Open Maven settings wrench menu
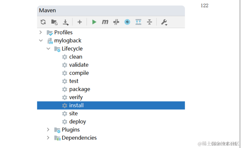The height and width of the screenshot is (148, 241). pyautogui.click(x=164, y=22)
